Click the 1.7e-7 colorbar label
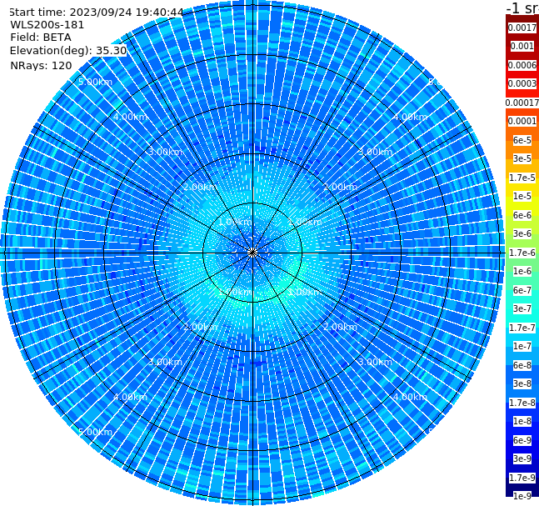539x506 pixels. (x=522, y=328)
